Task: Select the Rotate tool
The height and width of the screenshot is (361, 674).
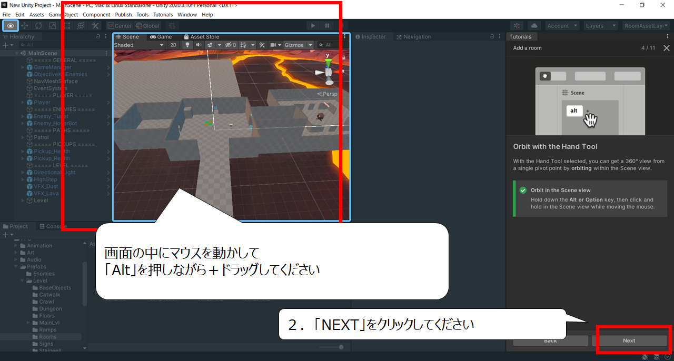Action: [39, 25]
